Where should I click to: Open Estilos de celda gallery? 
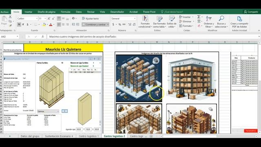point(171,22)
